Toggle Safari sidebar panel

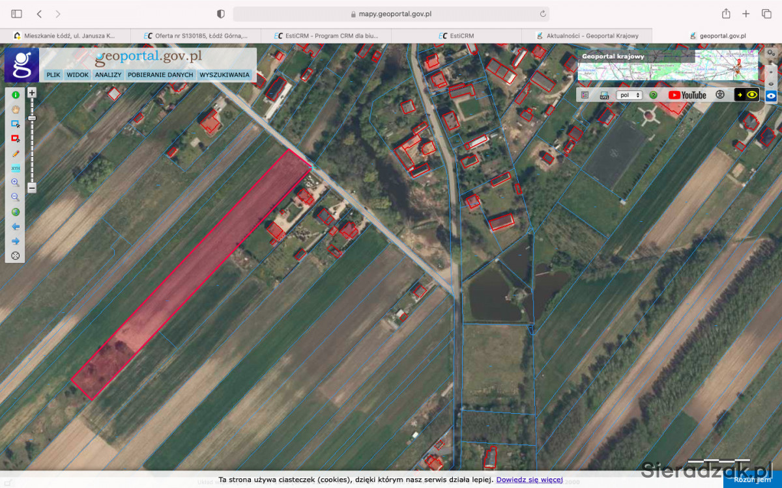16,14
